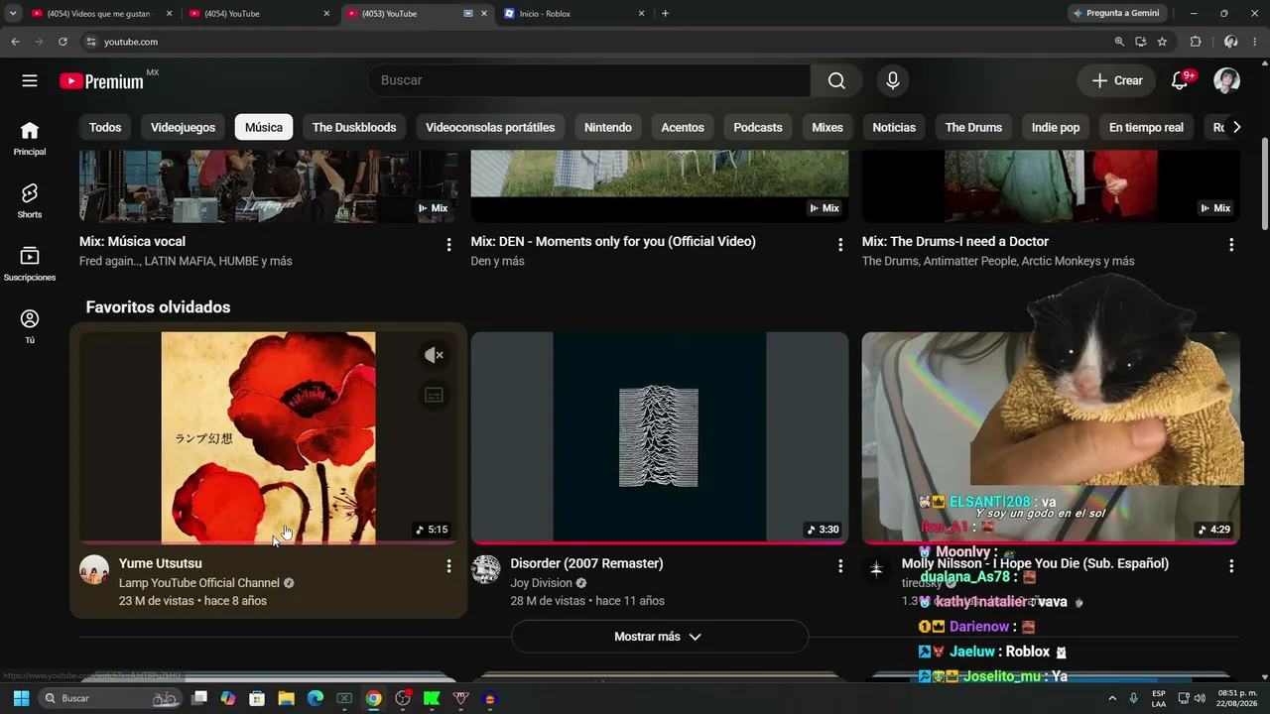Select the Videoconsolas portátiles chip

pos(490,127)
